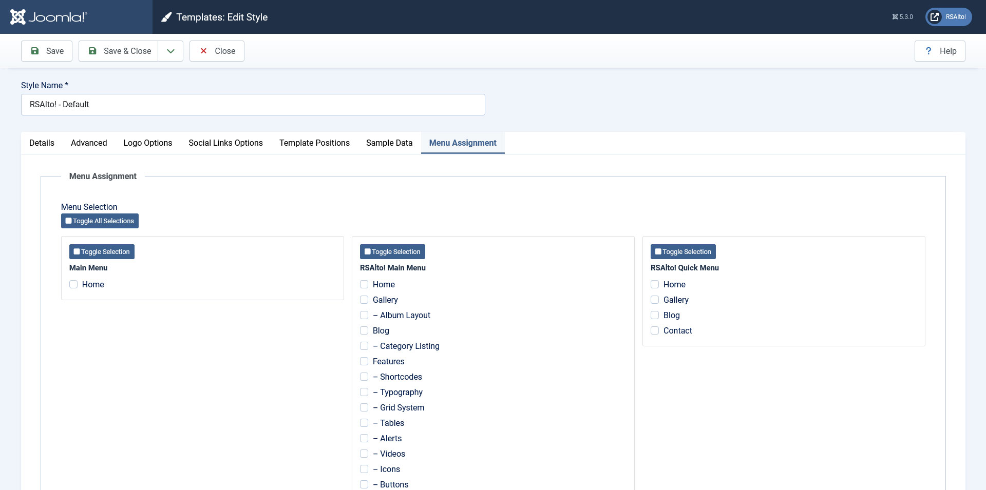Screen dimensions: 986x490
Task: Open the RSAlto! site preview button
Action: coord(949,17)
